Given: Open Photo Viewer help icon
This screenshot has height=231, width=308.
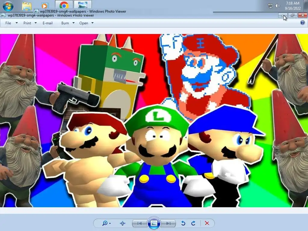Looking at the screenshot, I should coord(303,23).
